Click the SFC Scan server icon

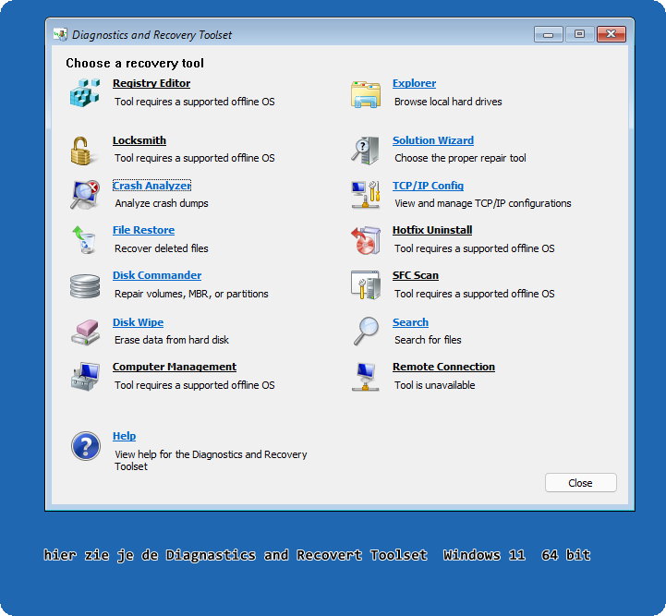tap(366, 284)
